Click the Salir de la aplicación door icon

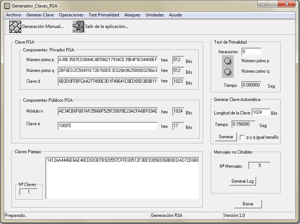[x=78, y=27]
